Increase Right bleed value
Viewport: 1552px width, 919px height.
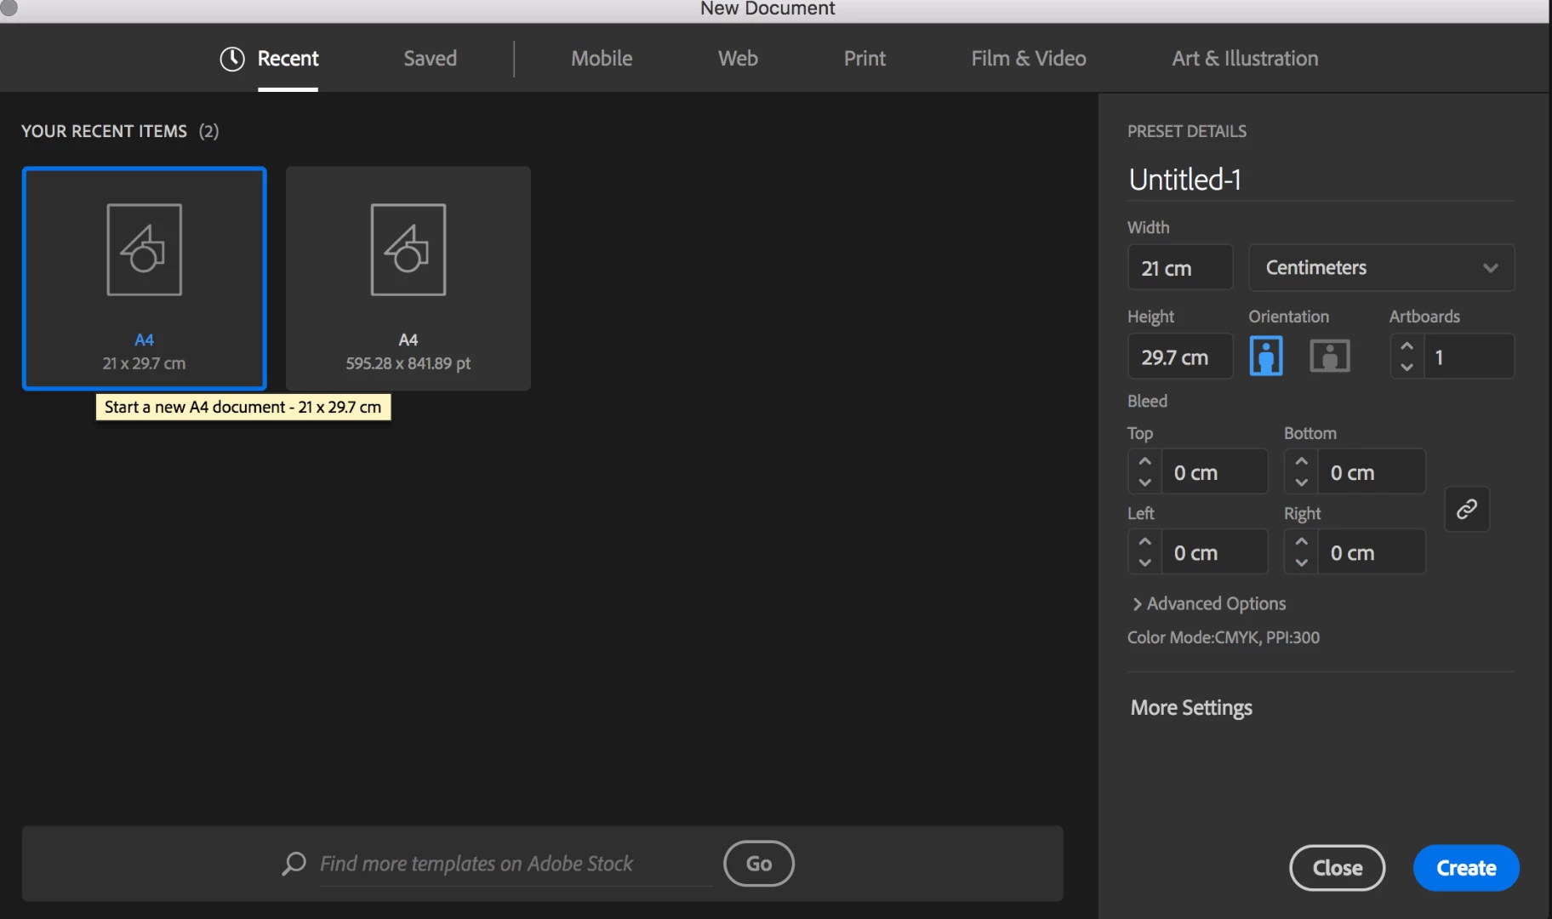(x=1302, y=541)
